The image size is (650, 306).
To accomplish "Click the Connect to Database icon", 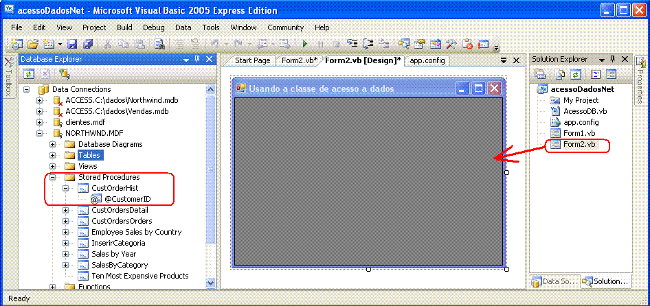I will (x=64, y=73).
